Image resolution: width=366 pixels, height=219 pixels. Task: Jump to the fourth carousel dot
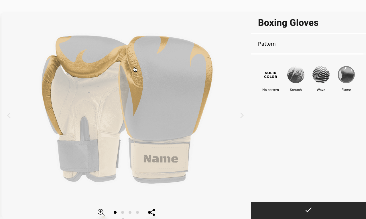137,212
